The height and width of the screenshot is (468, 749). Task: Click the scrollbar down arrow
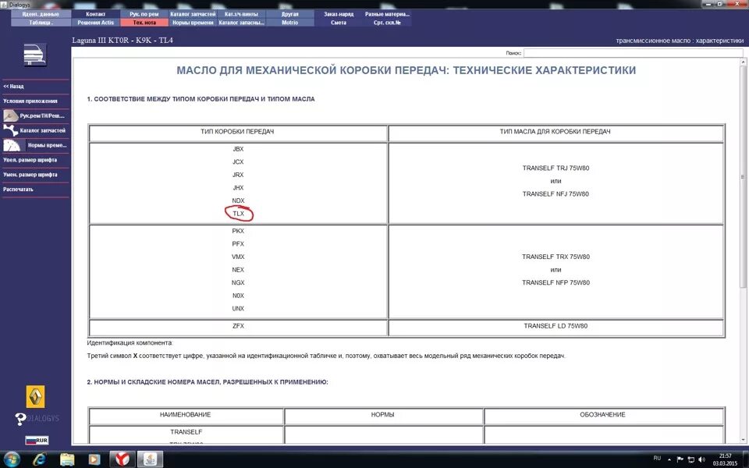coord(743,440)
